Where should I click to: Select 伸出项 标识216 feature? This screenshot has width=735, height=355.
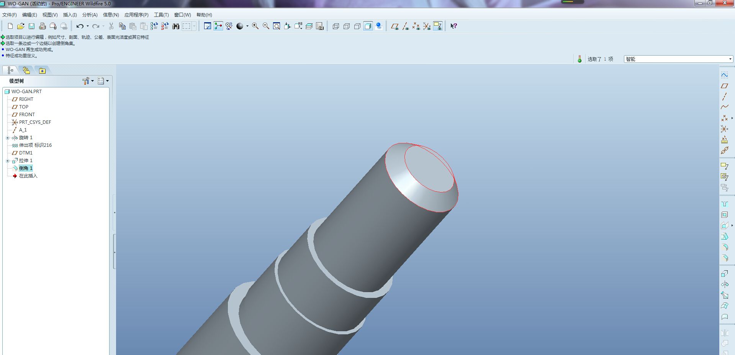pos(35,145)
